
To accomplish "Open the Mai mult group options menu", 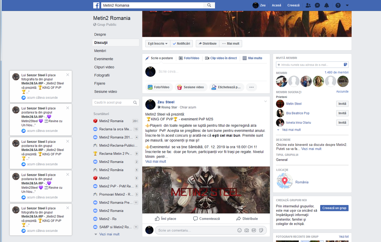I will [x=231, y=44].
